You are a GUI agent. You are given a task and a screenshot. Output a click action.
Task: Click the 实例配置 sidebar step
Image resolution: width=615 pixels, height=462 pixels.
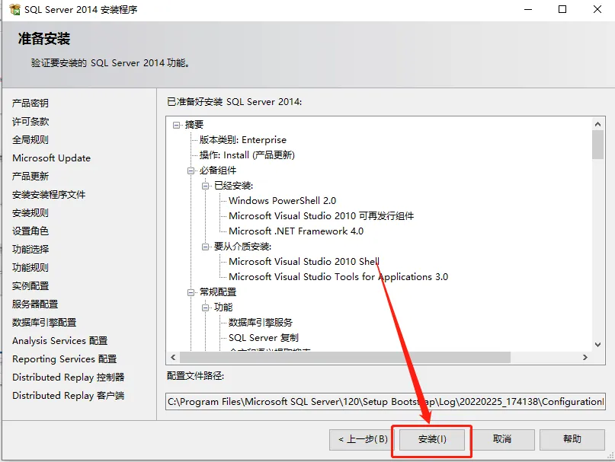coord(30,285)
